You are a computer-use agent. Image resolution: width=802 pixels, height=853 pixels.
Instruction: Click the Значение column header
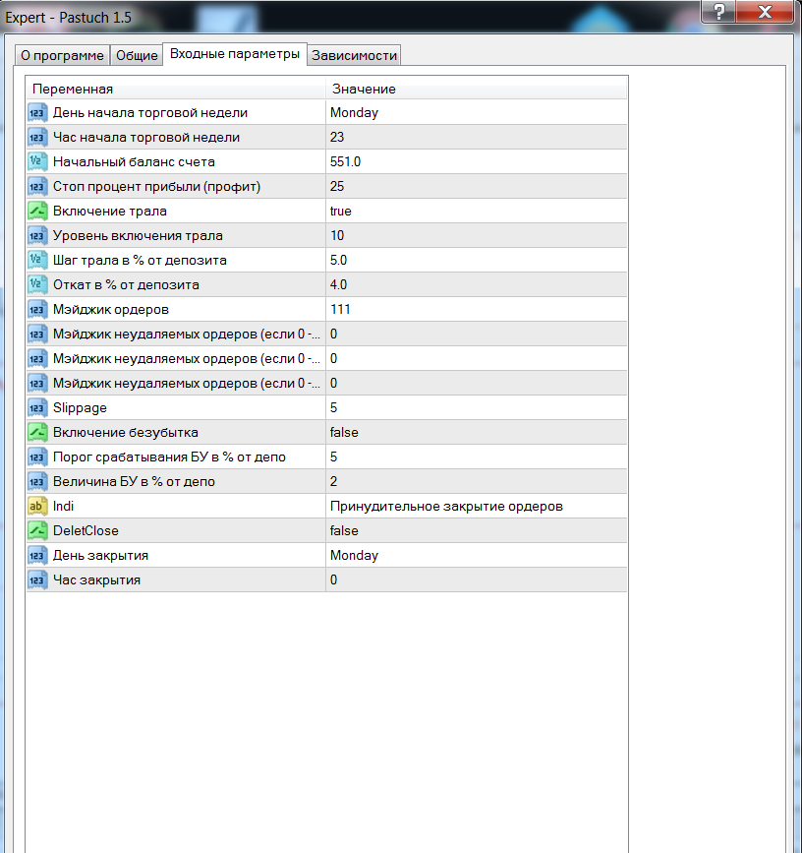click(477, 89)
